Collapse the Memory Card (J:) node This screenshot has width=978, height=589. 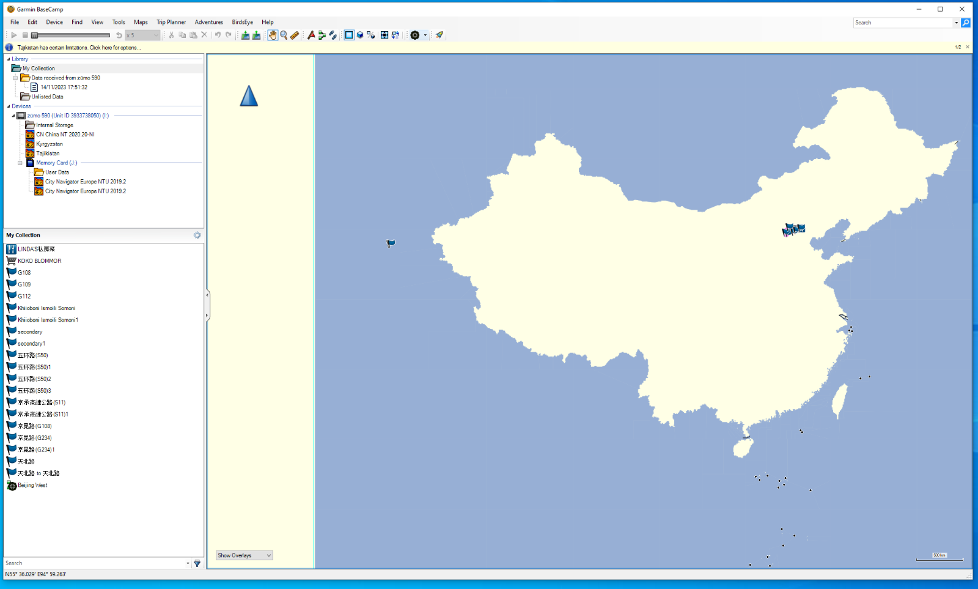point(20,163)
